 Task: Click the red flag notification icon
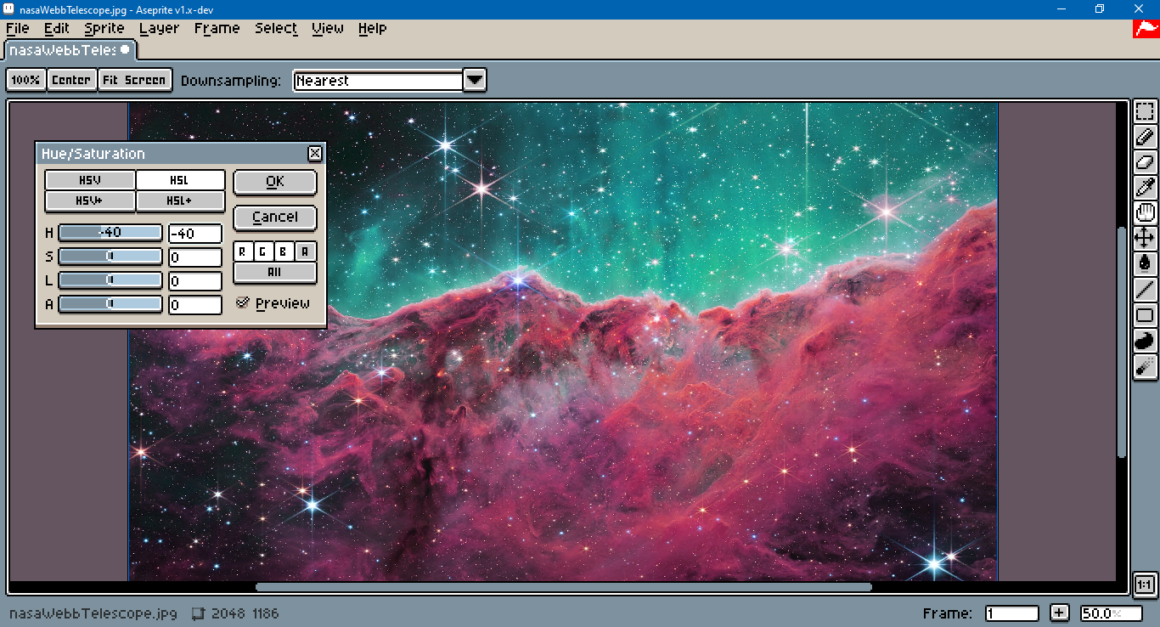pos(1146,27)
